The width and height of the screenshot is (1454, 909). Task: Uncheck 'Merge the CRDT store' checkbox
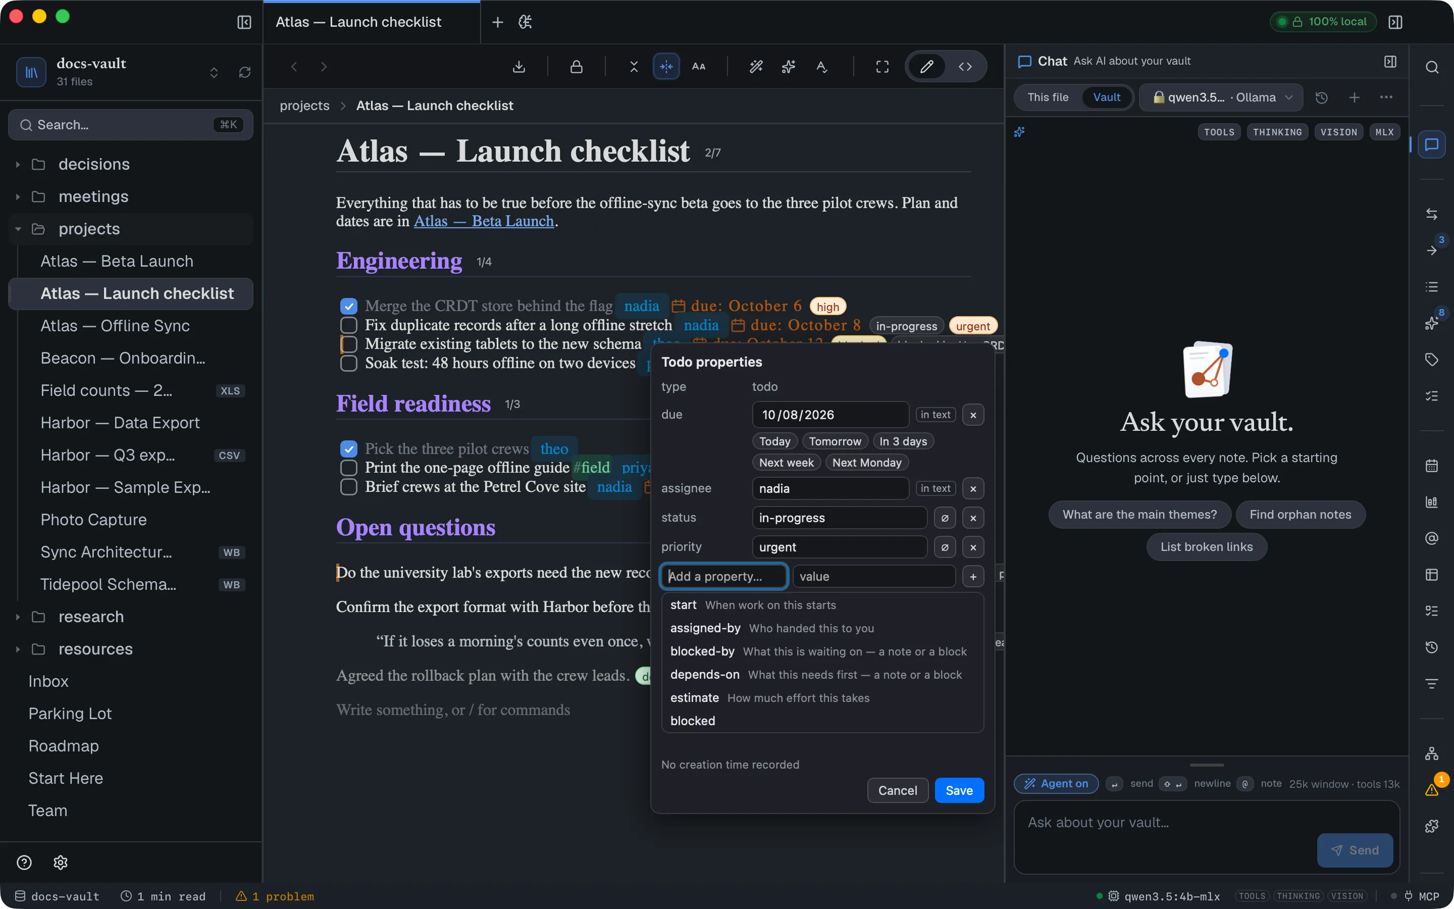tap(348, 306)
